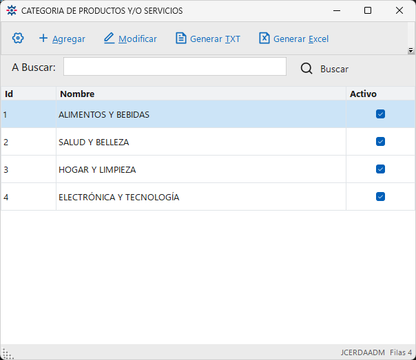Screen dimensions: 416x360
Task: Generate a TXT file
Action: pos(208,39)
